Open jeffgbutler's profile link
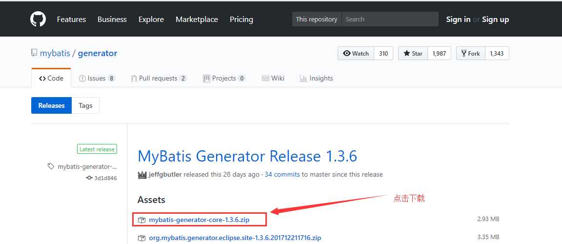 (x=165, y=175)
